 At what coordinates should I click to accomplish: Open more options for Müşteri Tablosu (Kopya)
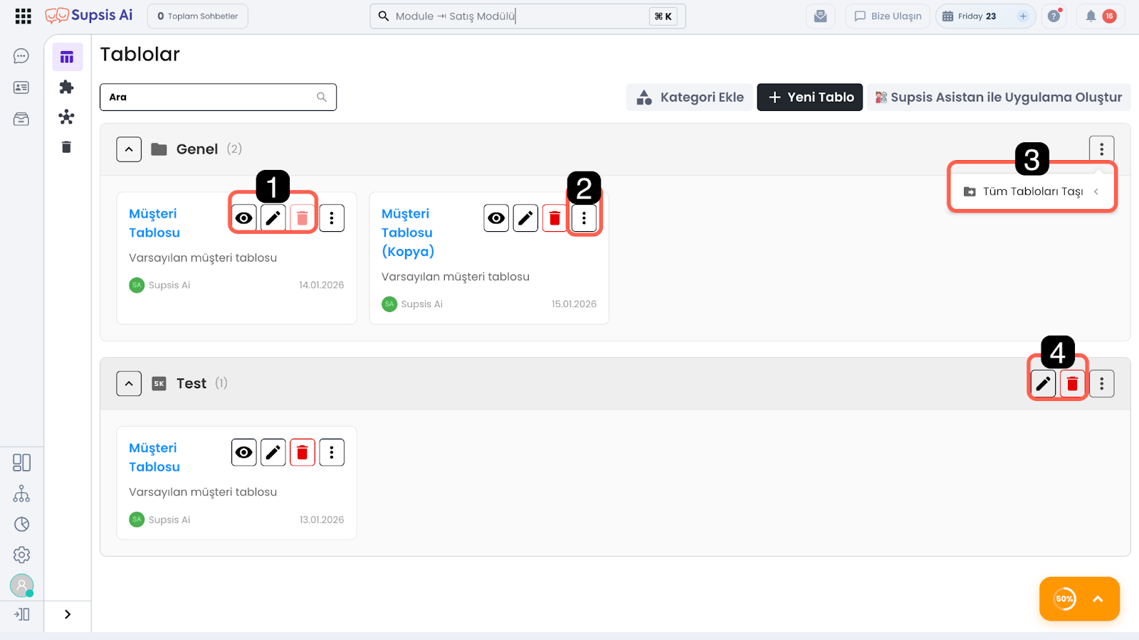584,218
